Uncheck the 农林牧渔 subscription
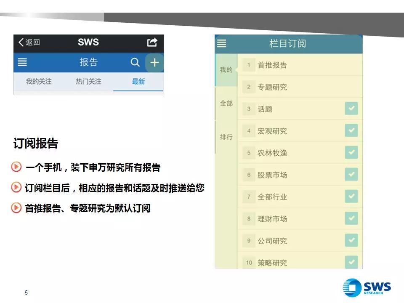 (351, 152)
